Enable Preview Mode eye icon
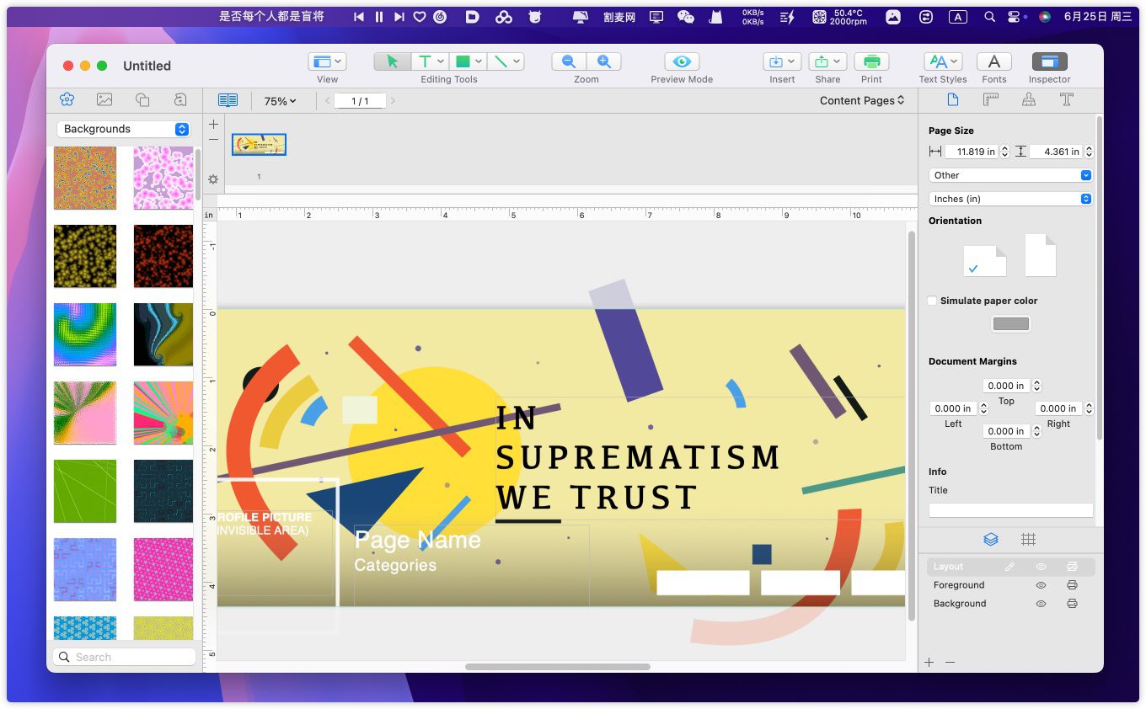Viewport: 1146px width, 709px height. click(x=682, y=61)
